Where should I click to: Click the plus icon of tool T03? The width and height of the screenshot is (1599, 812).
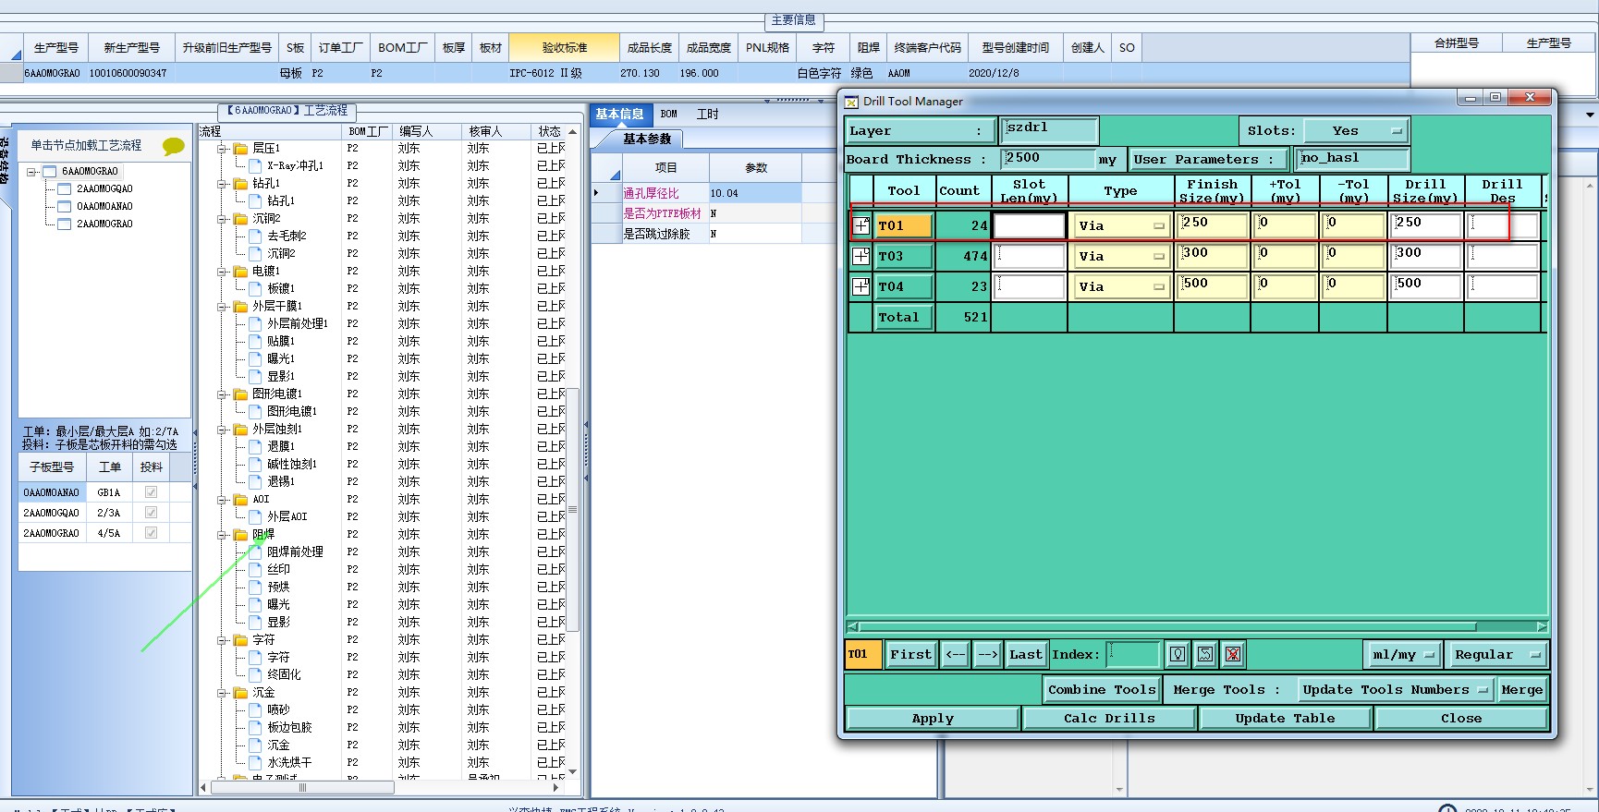861,256
